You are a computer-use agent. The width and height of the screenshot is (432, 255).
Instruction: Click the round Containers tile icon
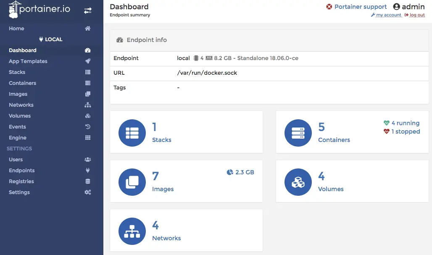pyautogui.click(x=298, y=133)
